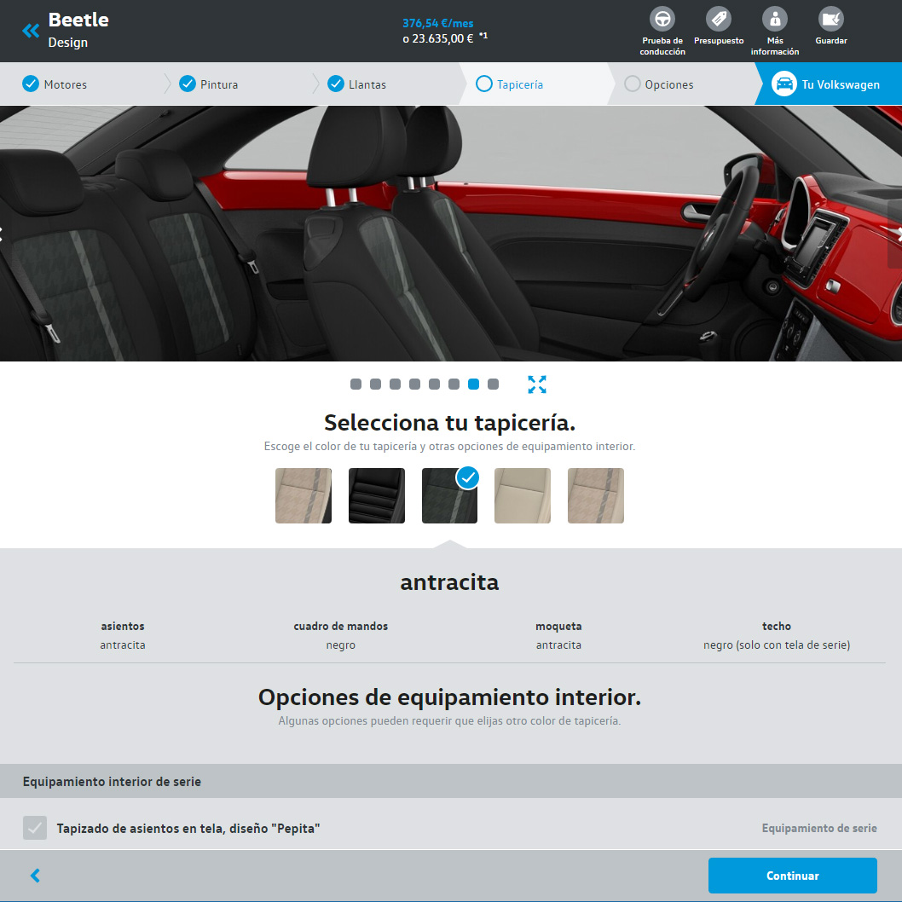This screenshot has height=902, width=902.
Task: Select the sixth image carousel dot
Action: (x=454, y=385)
